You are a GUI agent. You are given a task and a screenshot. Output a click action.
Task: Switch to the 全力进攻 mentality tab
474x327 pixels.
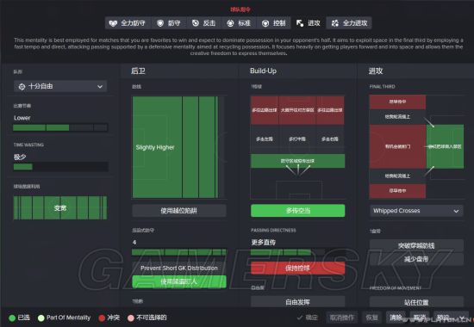click(349, 23)
